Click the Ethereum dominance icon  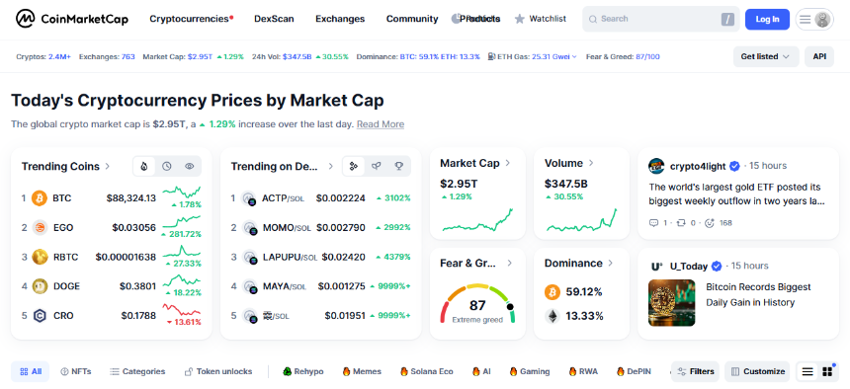coord(552,316)
